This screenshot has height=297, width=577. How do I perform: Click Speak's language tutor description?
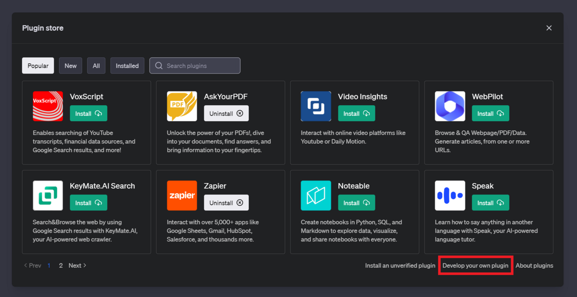click(487, 231)
